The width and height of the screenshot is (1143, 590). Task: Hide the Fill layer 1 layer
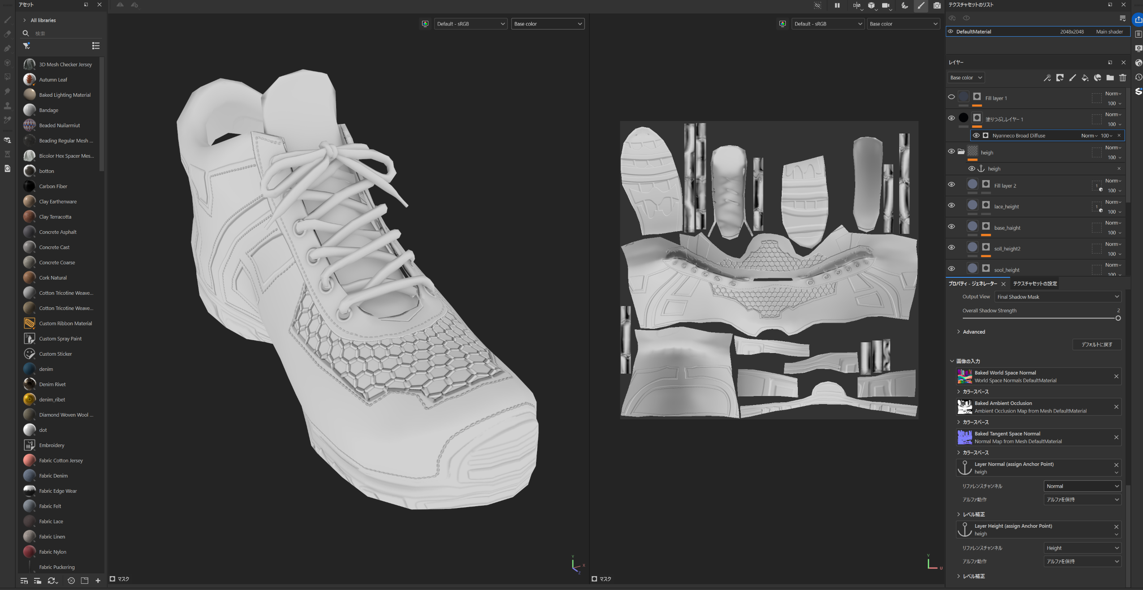951,97
